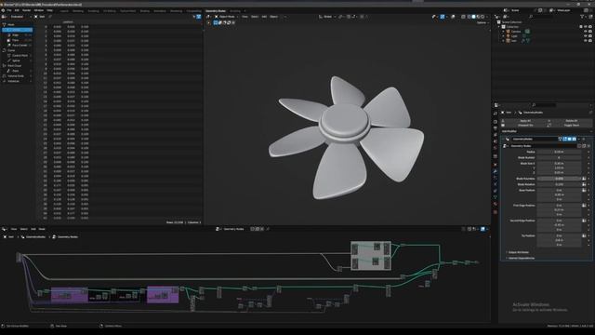Click the Viewport Vis button
Image resolution: width=595 pixels, height=335 pixels.
(525, 125)
